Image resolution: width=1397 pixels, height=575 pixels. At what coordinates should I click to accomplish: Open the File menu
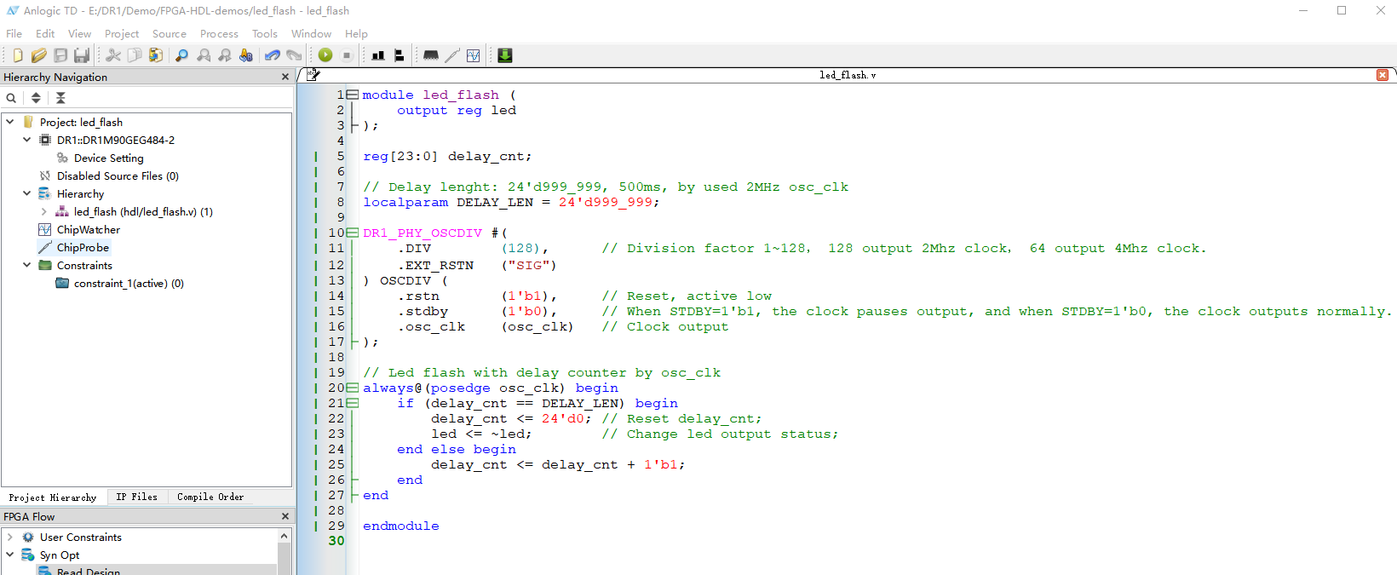(14, 33)
